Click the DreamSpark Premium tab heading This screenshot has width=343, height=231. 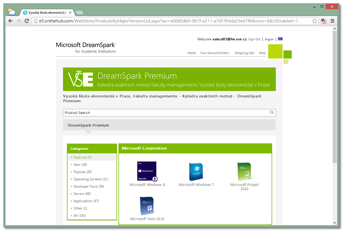coord(88,125)
